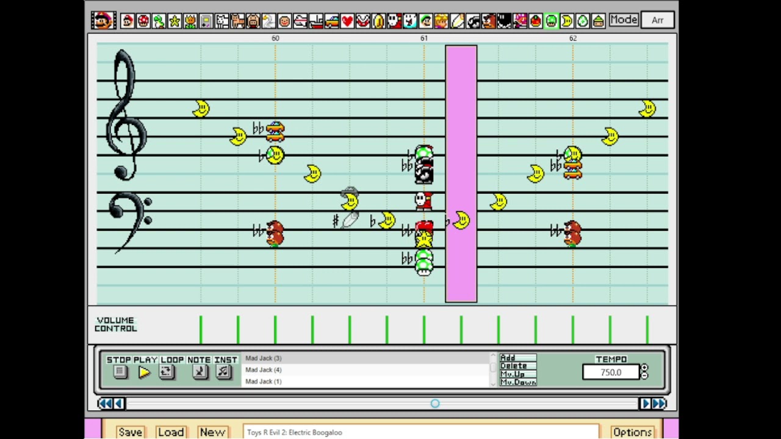Jump to song end with double-right arrow
This screenshot has height=439, width=781.
659,404
